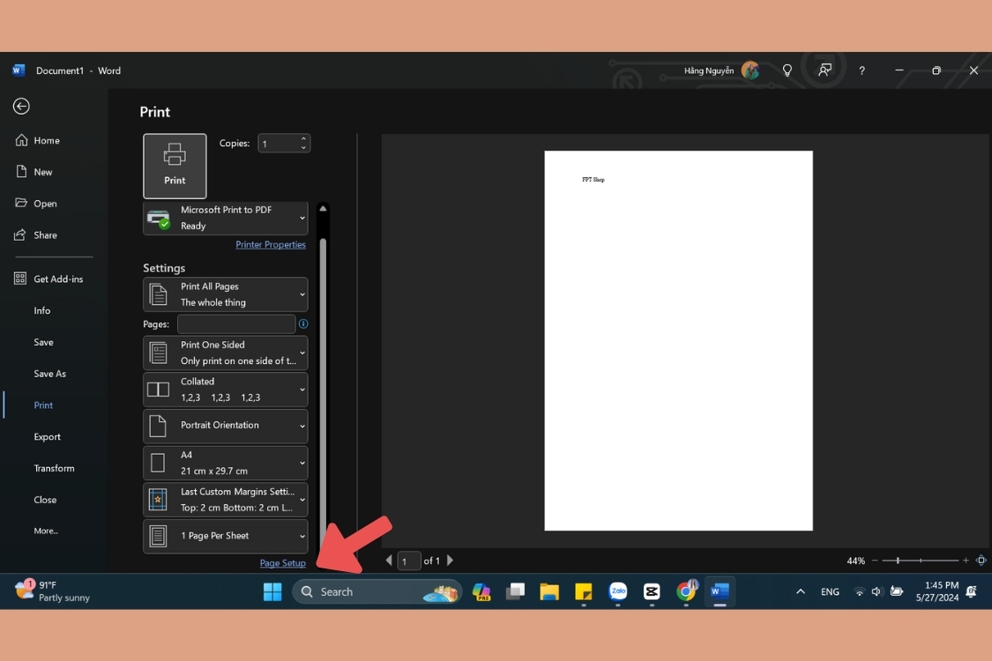
Task: Open CapCut from the taskbar
Action: [x=652, y=592]
